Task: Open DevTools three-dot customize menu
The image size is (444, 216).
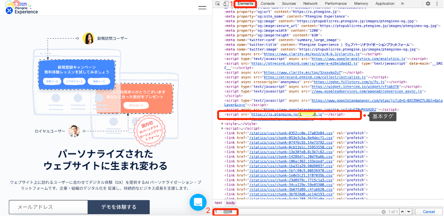Action: tap(438, 4)
